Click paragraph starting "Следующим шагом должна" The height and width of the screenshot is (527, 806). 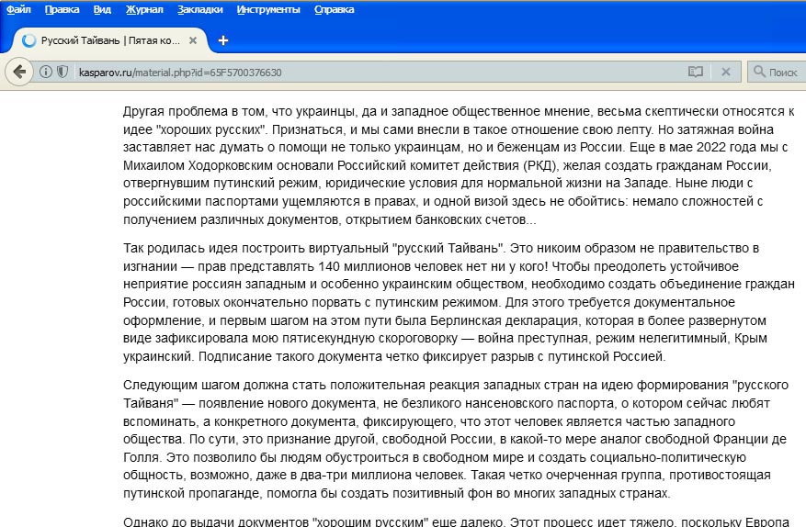pyautogui.click(x=457, y=439)
